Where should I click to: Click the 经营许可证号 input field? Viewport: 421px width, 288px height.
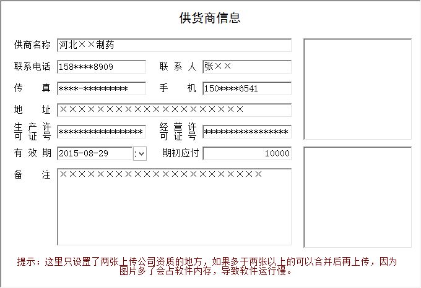click(246, 132)
